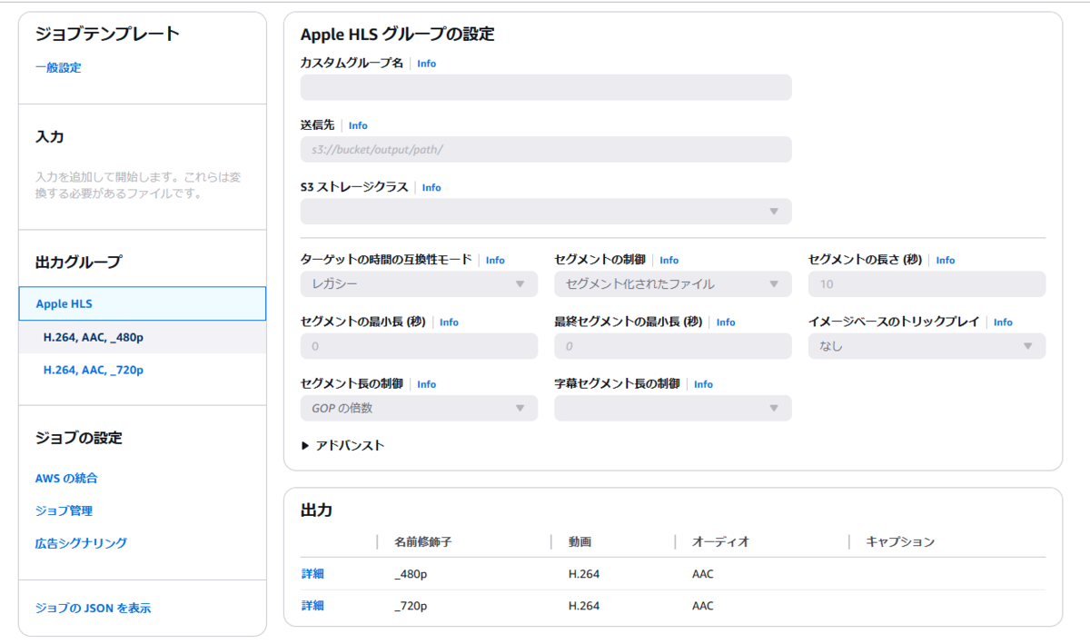Click Info next to ターゲットの時間の互換性モード
Screen dimensions: 1090x644
pos(495,260)
